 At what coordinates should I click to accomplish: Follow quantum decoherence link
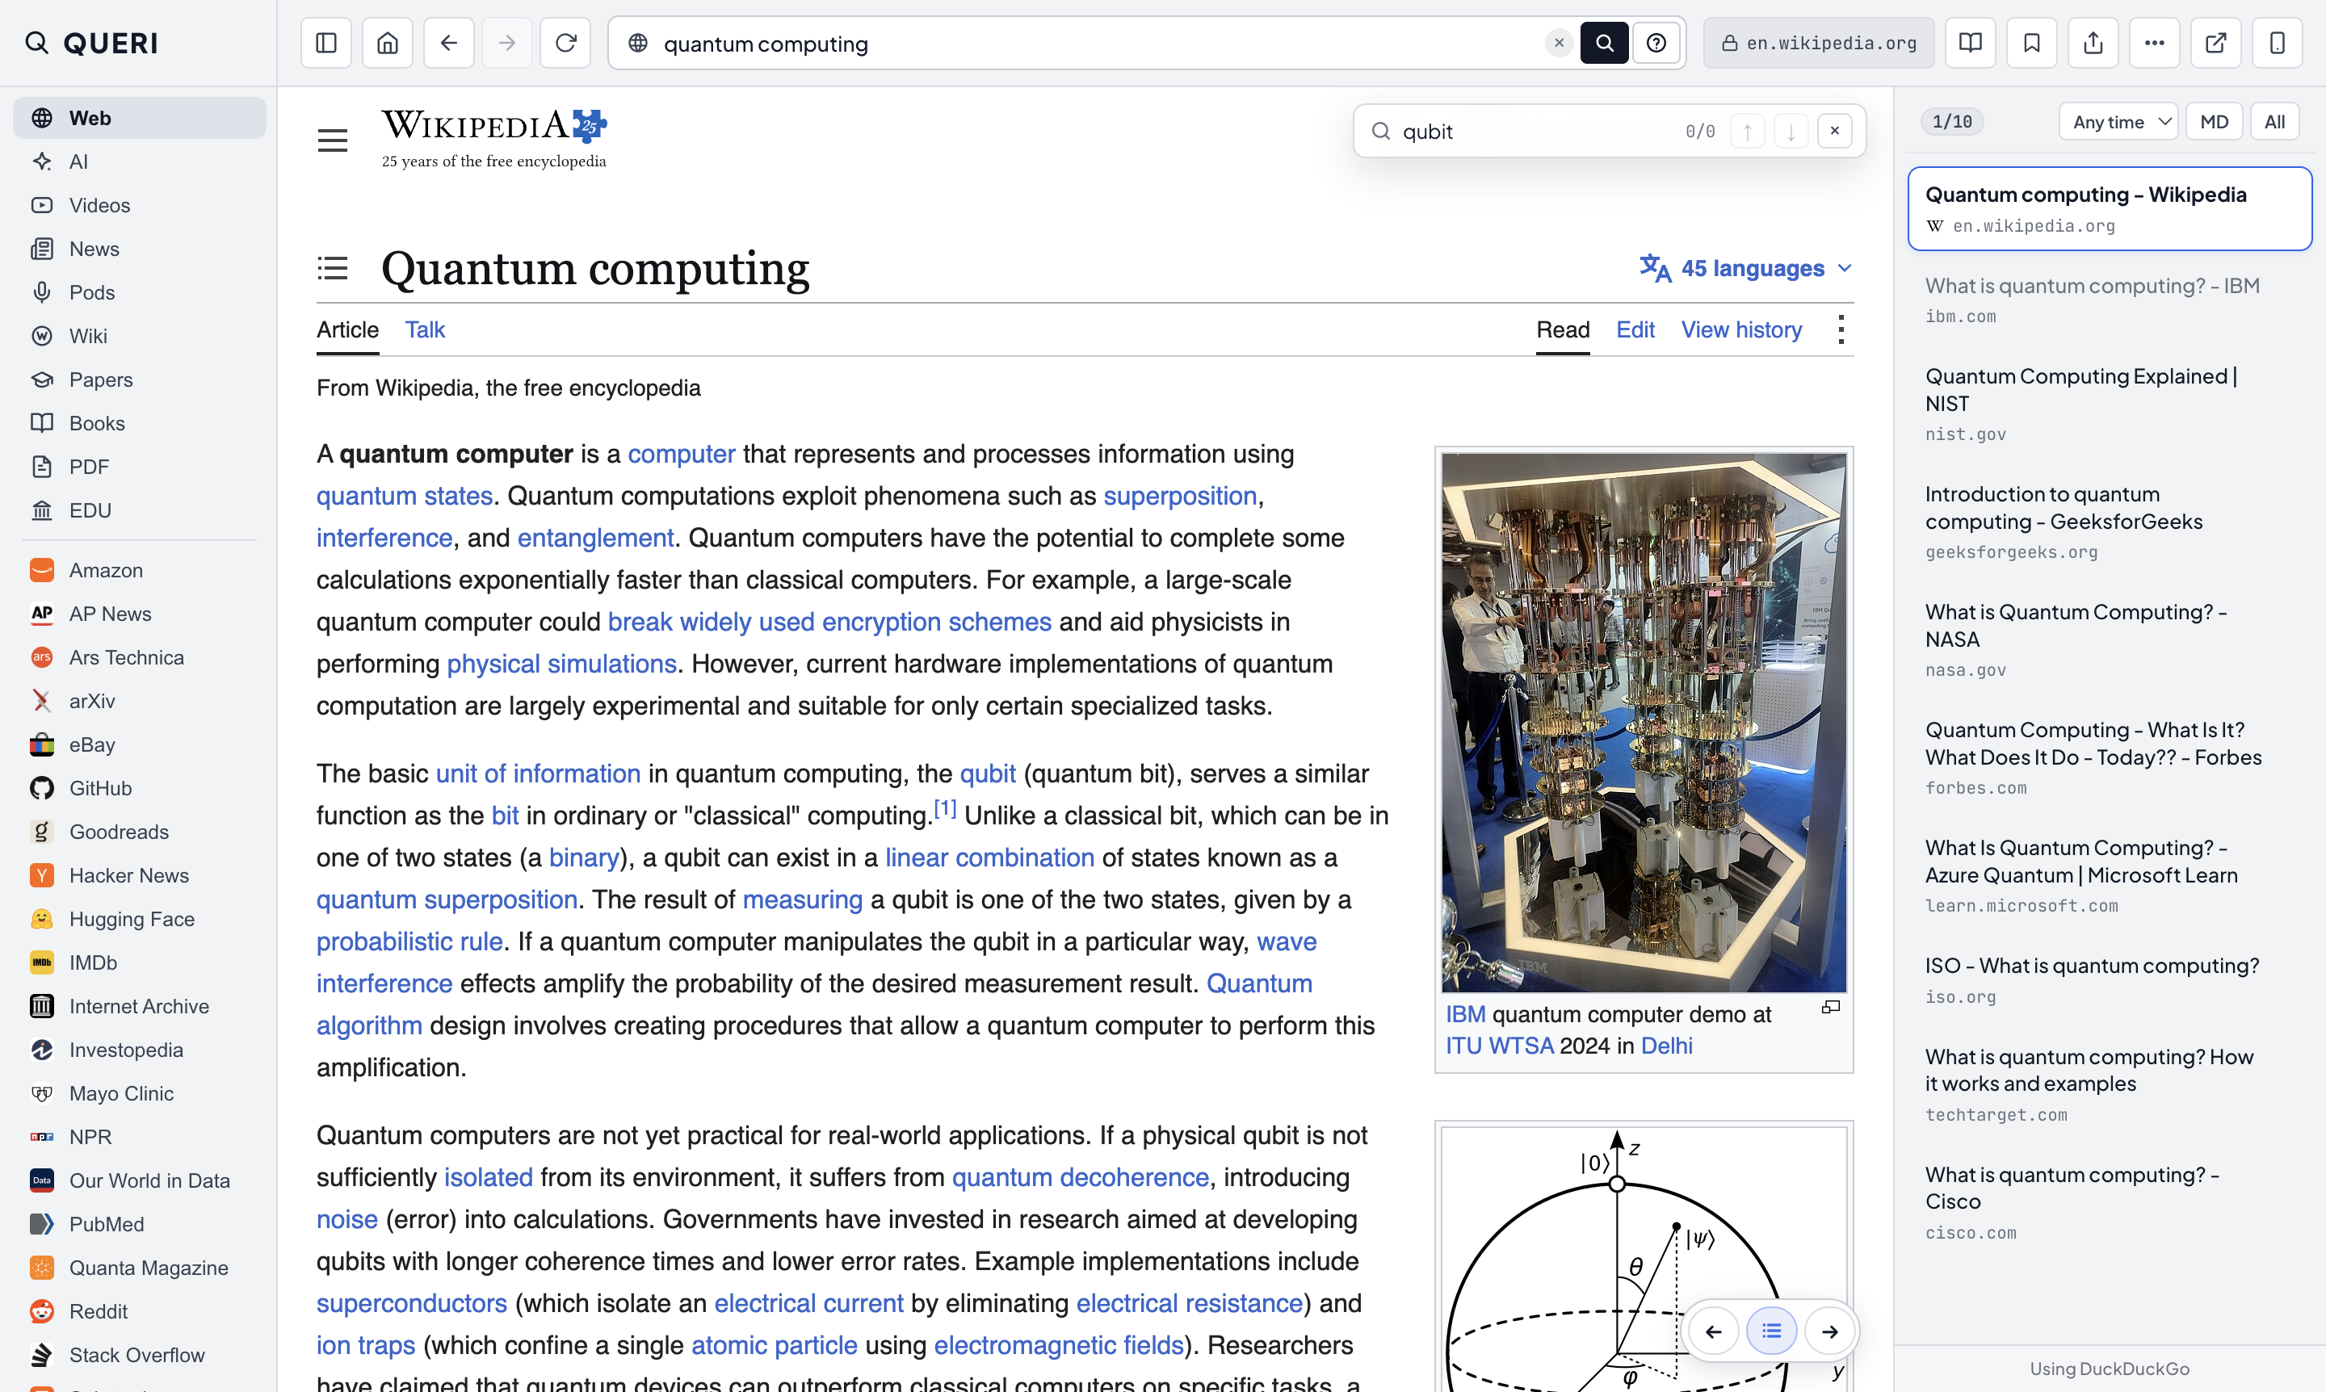[x=1080, y=1177]
